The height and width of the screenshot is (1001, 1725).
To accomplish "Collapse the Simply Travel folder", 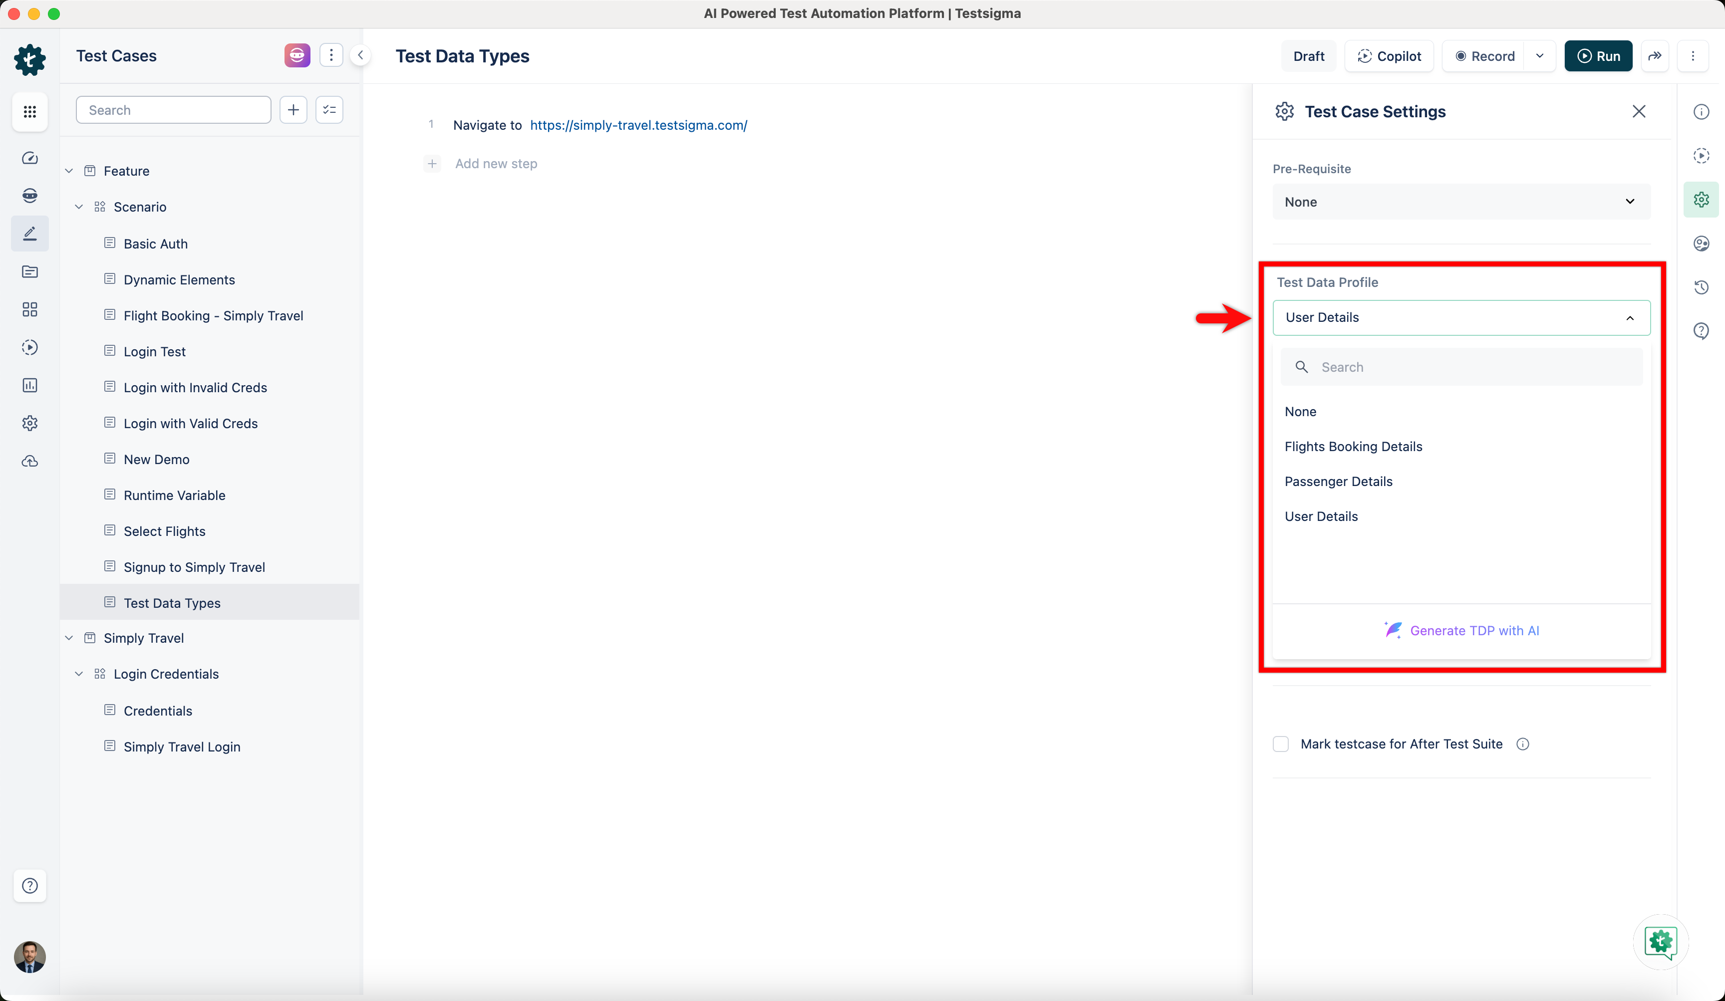I will pos(69,638).
